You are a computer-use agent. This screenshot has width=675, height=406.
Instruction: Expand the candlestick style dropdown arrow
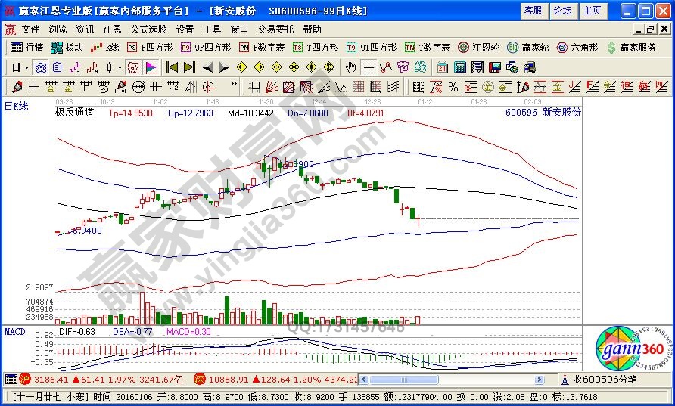coord(120,67)
